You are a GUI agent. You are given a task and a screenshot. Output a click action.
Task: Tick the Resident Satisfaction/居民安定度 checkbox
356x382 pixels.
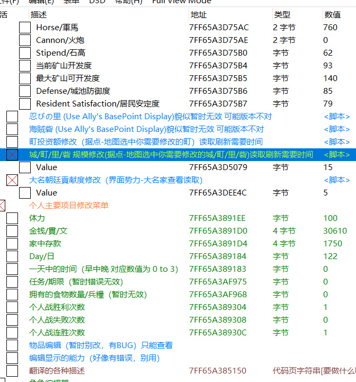pos(25,104)
